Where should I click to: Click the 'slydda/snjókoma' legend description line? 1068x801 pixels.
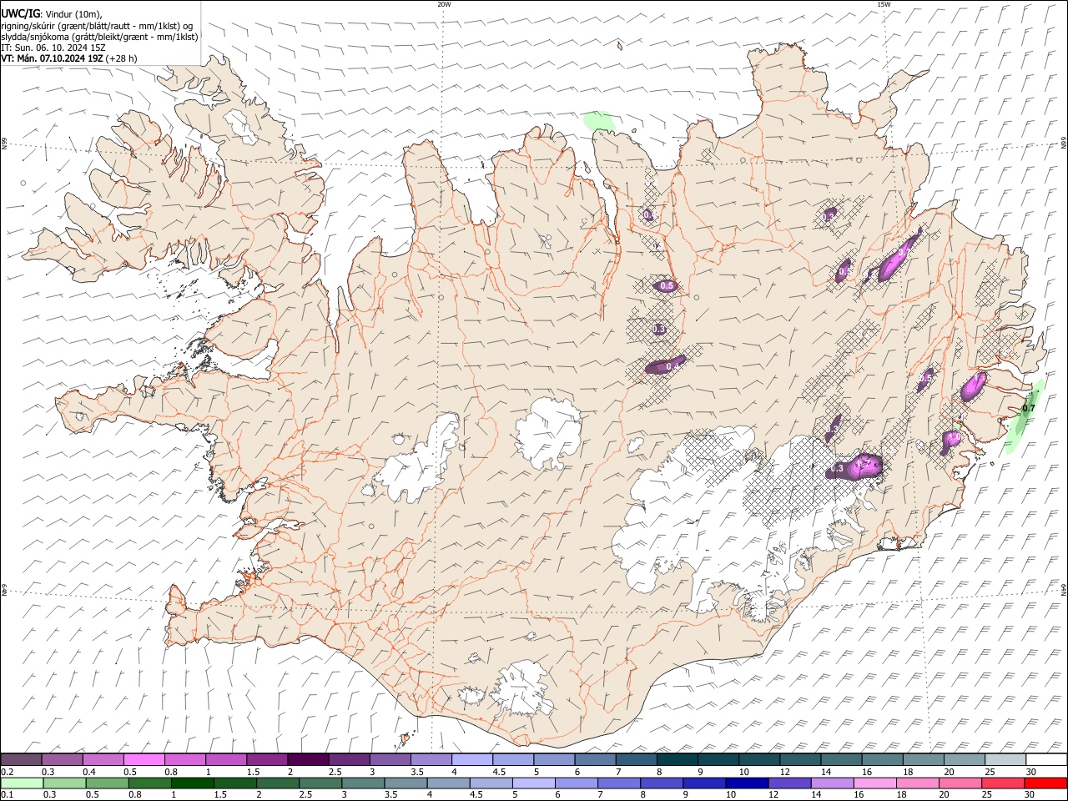(99, 37)
